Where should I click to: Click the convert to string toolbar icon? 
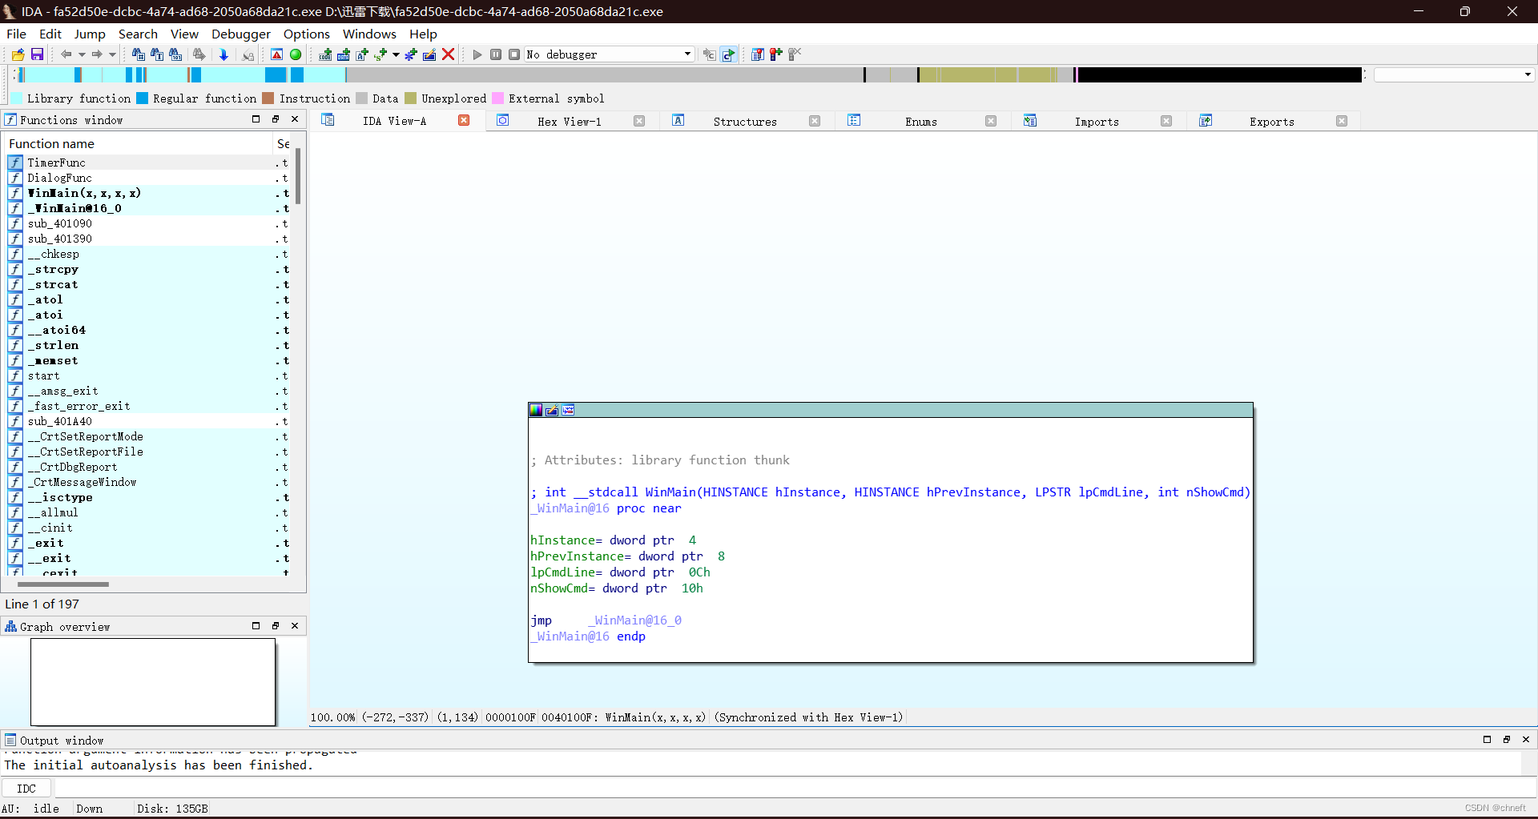362,54
